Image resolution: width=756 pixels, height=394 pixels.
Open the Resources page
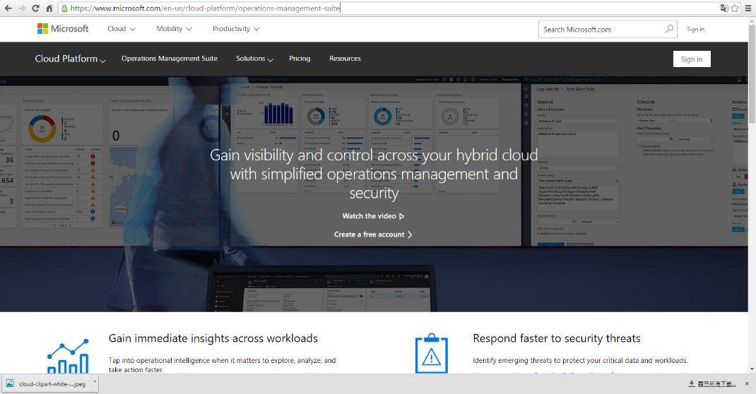(x=345, y=59)
